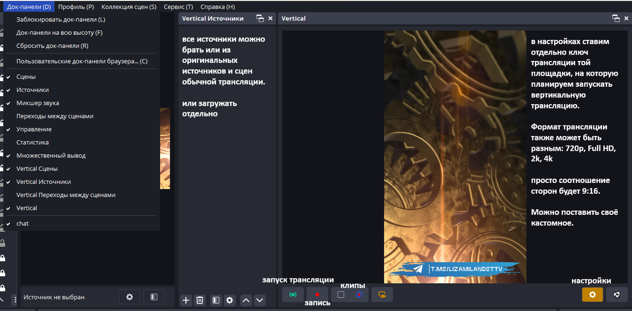632x311 pixels.
Task: Toggle Vertical Источники dock in menu
Action: coord(82,182)
